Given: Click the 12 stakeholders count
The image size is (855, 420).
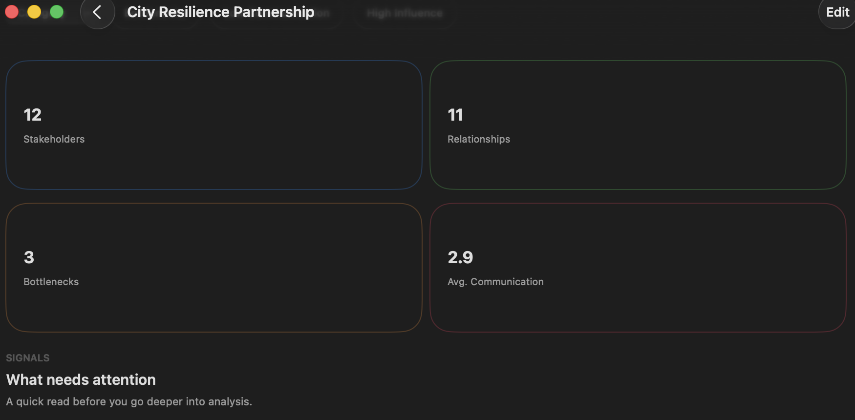Looking at the screenshot, I should point(33,115).
